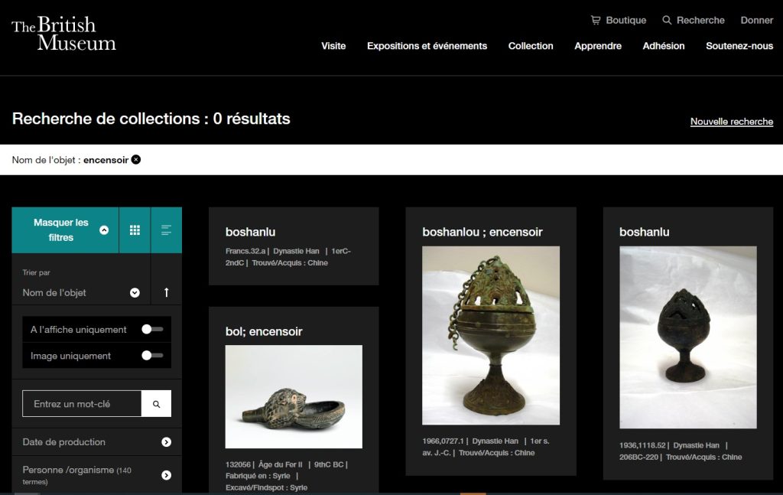Click the Donner link
783x495 pixels.
[x=756, y=20]
